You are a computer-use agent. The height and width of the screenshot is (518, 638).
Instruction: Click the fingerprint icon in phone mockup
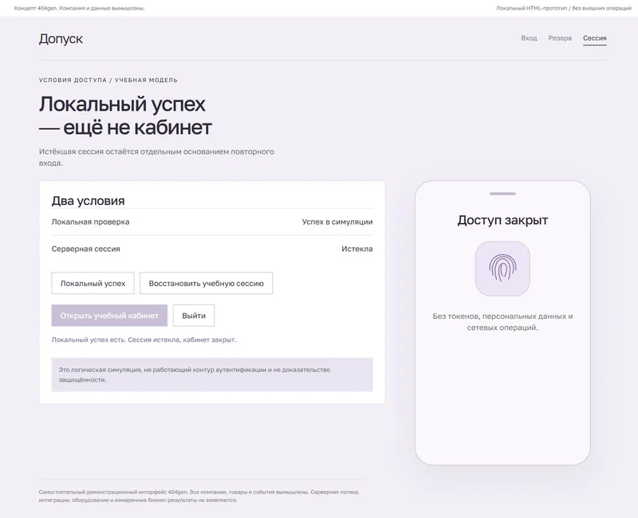(502, 269)
